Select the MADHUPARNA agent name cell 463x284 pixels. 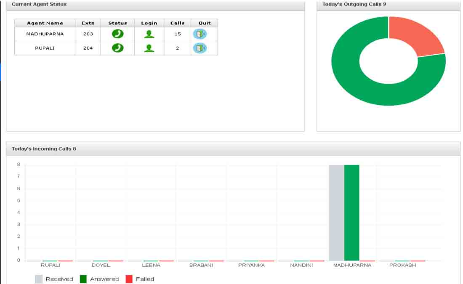45,34
